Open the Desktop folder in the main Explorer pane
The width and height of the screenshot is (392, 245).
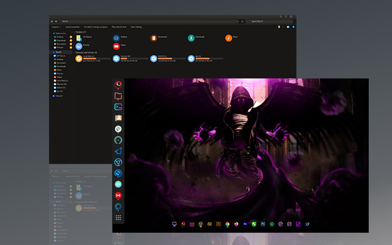pyautogui.click(x=116, y=38)
